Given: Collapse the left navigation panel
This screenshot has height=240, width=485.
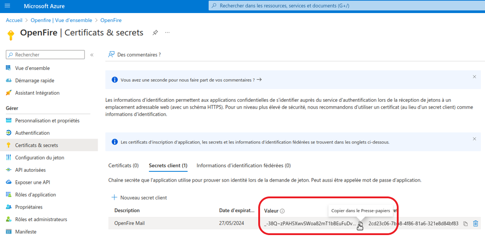Looking at the screenshot, I should [92, 55].
